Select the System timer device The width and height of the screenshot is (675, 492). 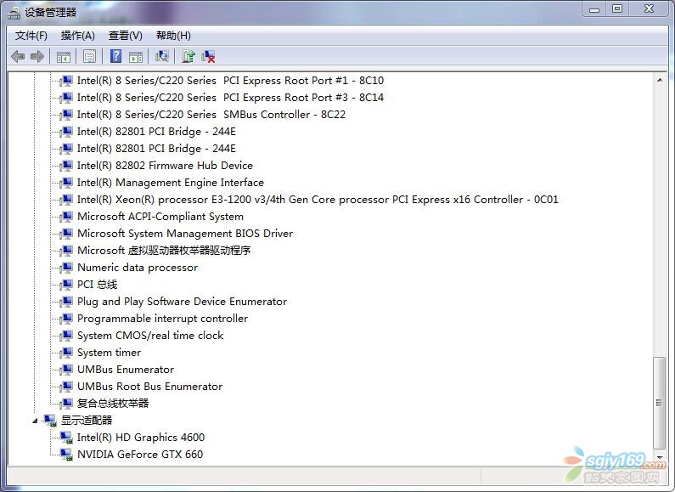tap(110, 353)
